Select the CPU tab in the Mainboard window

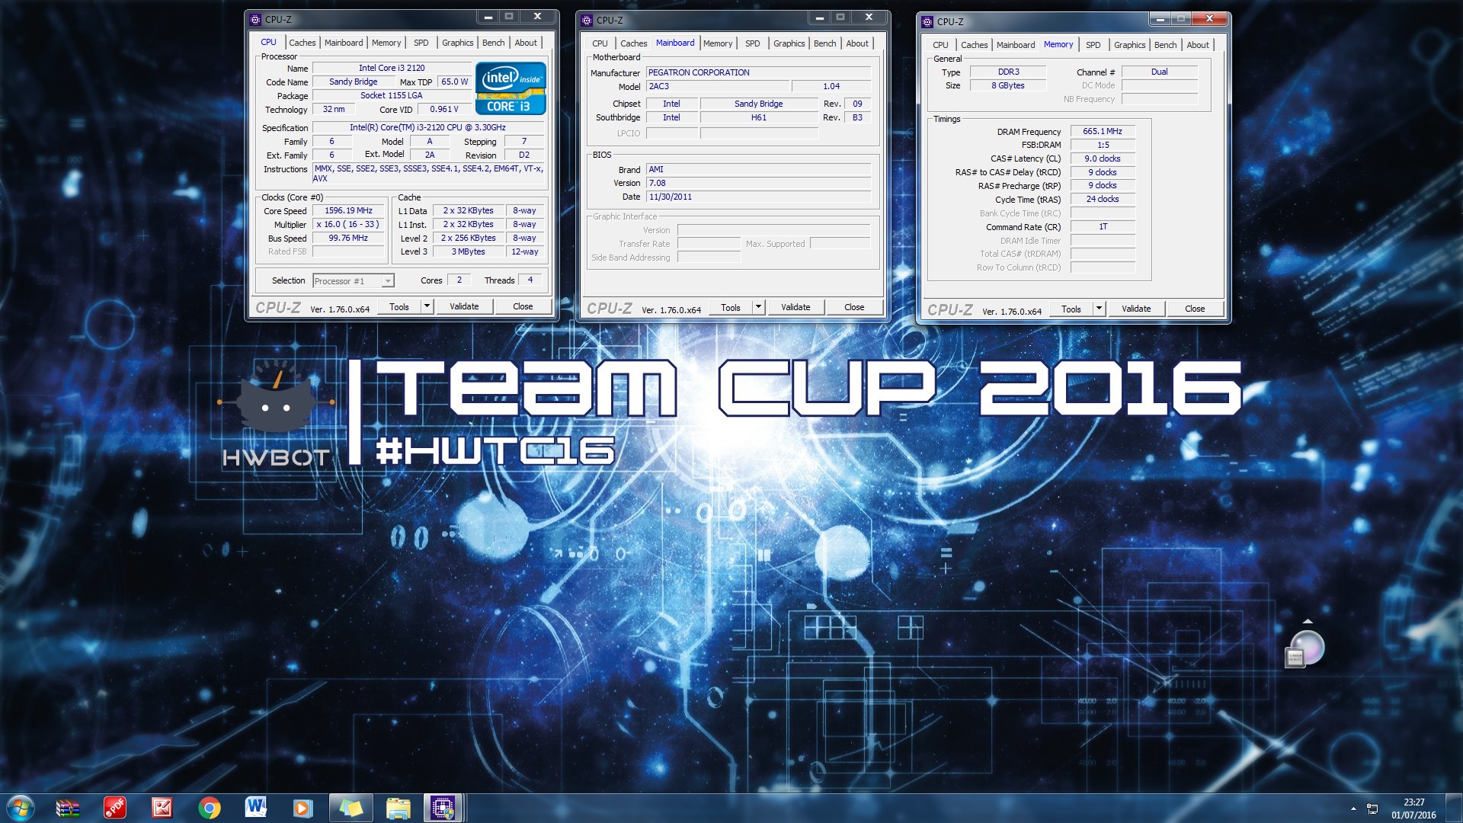(x=600, y=43)
